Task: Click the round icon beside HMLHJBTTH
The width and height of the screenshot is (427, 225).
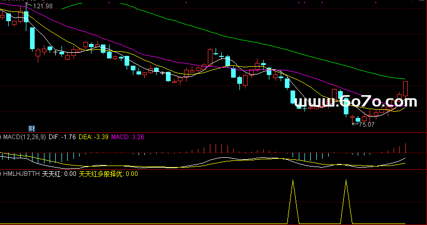Action: 2,174
